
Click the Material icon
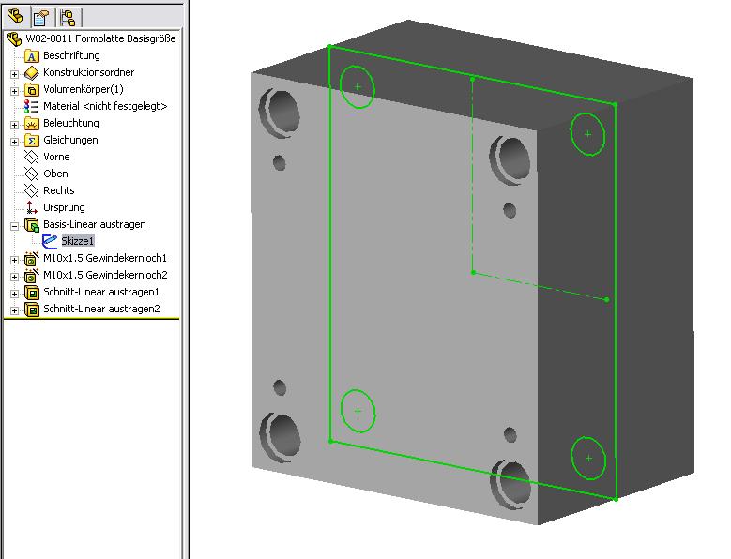pos(31,107)
